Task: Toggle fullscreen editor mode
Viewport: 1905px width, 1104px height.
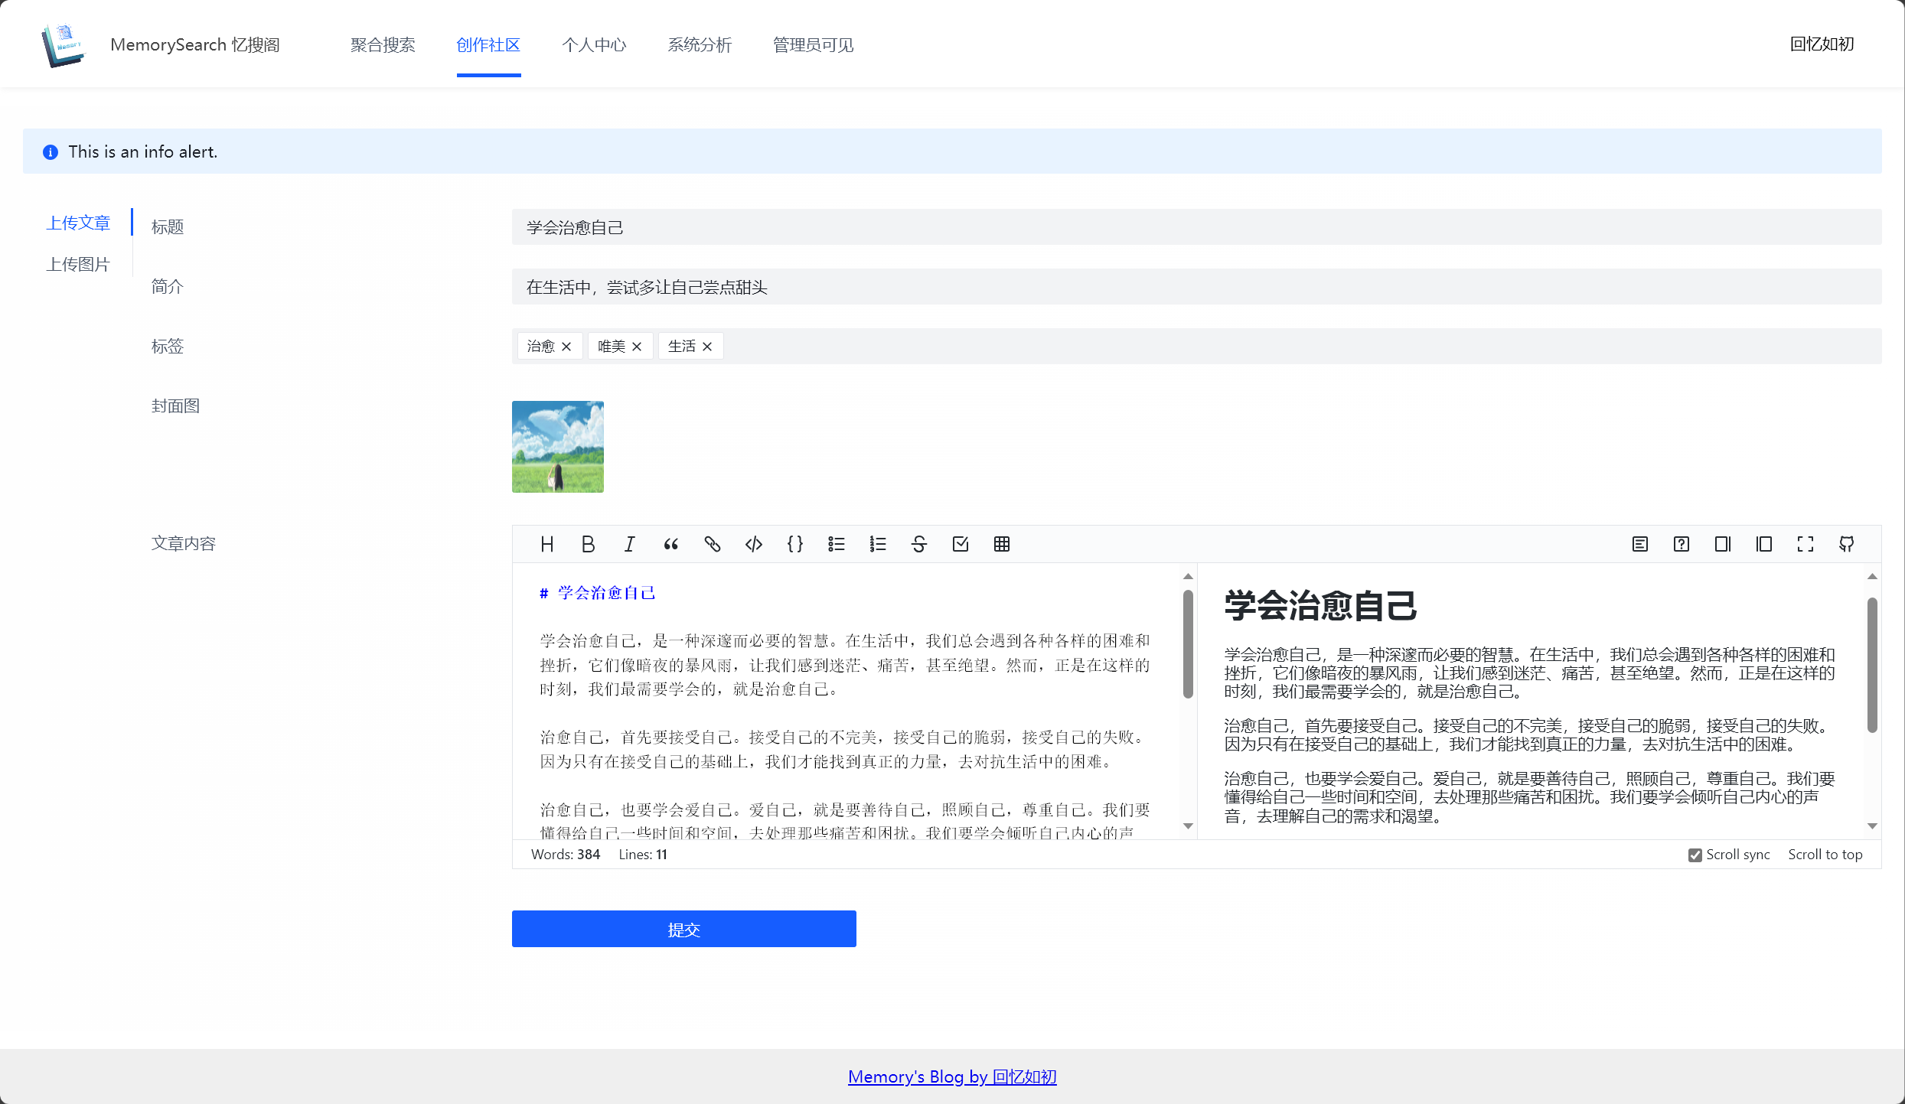Action: [x=1805, y=544]
